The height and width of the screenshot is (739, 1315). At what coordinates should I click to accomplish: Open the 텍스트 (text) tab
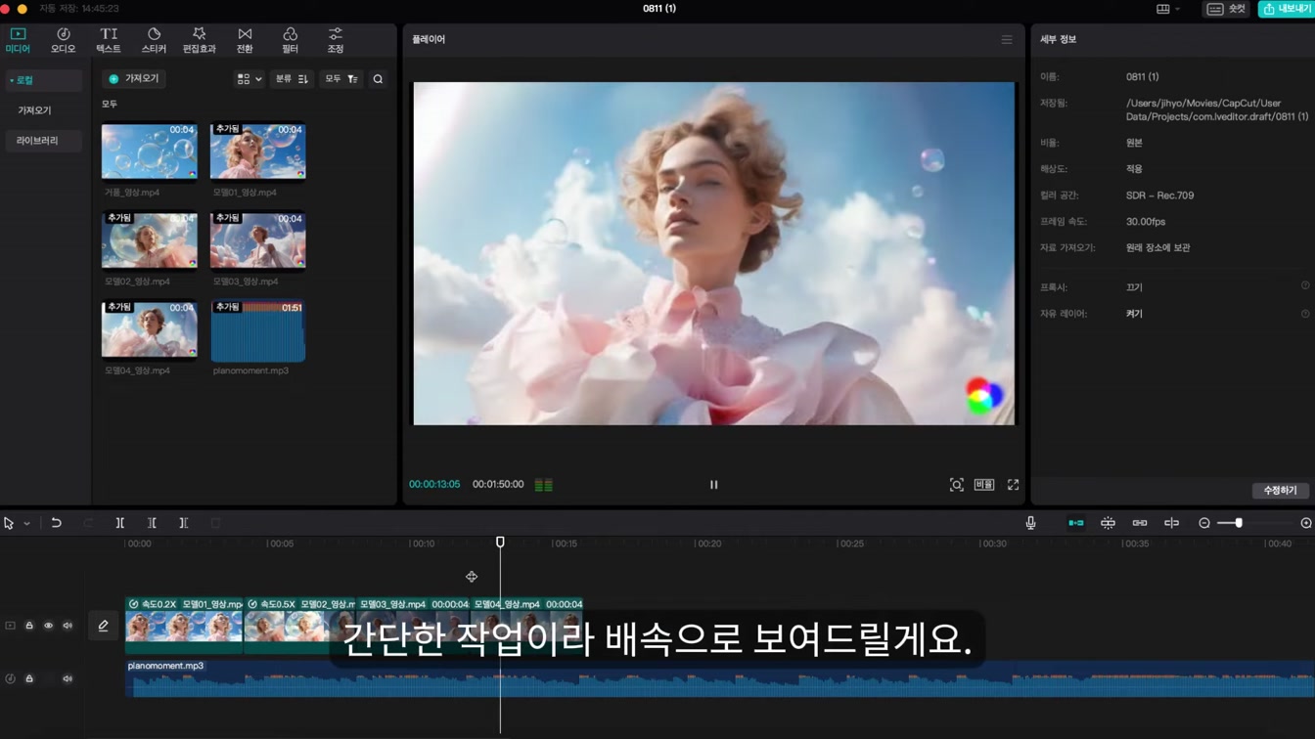pyautogui.click(x=109, y=40)
